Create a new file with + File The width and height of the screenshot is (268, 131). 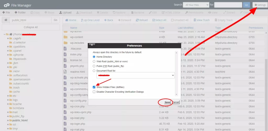[6, 13]
